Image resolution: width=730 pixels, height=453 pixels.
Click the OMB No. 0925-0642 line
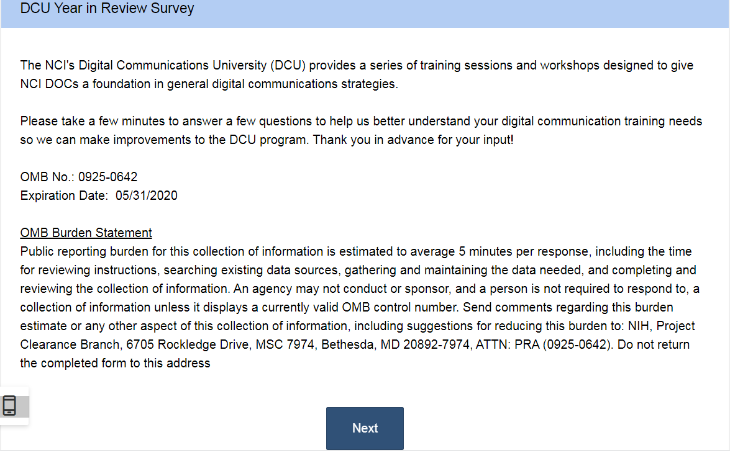pos(79,177)
